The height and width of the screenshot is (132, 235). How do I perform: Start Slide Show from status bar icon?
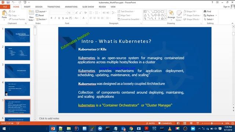pos(198,123)
